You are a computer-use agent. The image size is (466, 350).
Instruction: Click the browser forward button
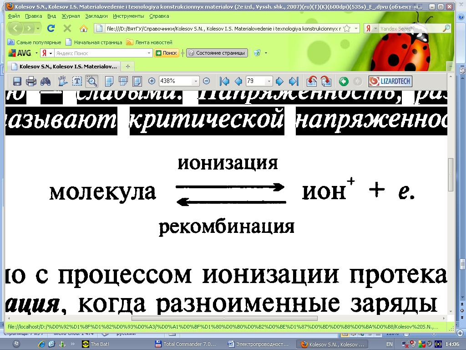29,29
